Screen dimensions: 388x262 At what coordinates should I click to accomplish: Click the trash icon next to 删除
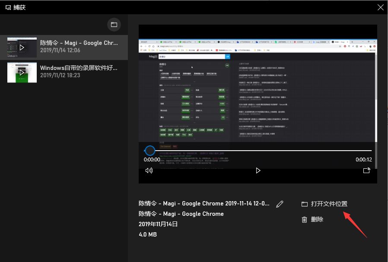tap(305, 219)
